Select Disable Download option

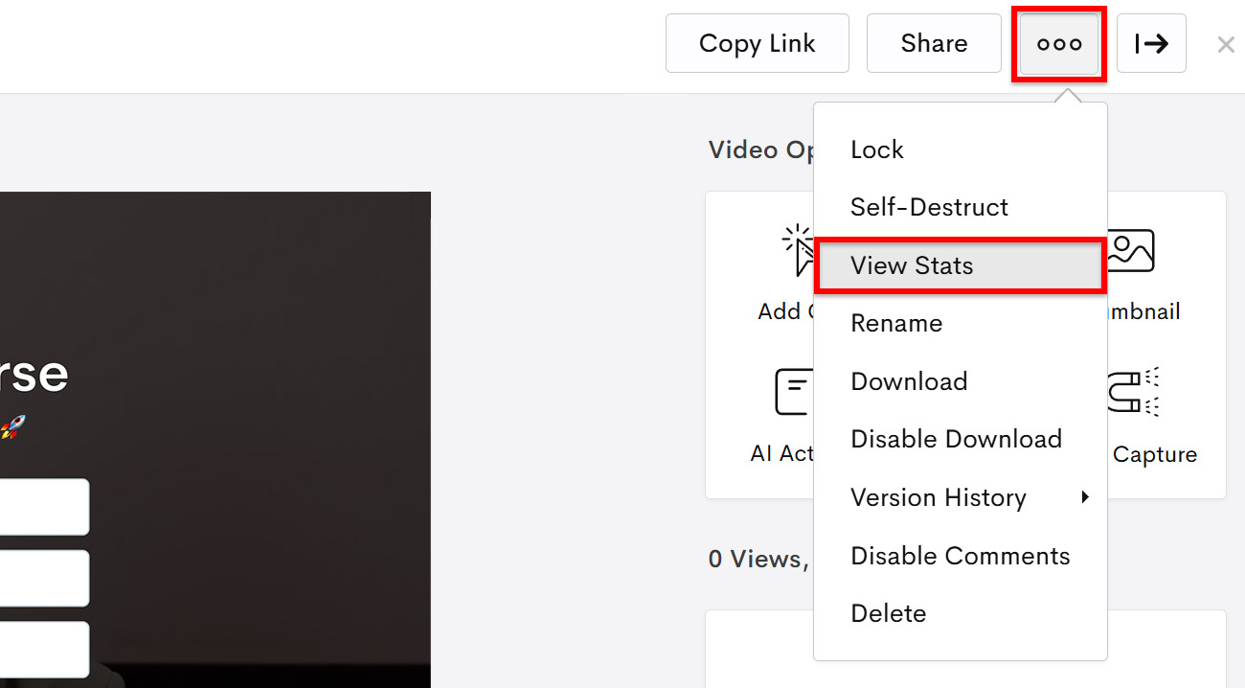click(x=961, y=439)
